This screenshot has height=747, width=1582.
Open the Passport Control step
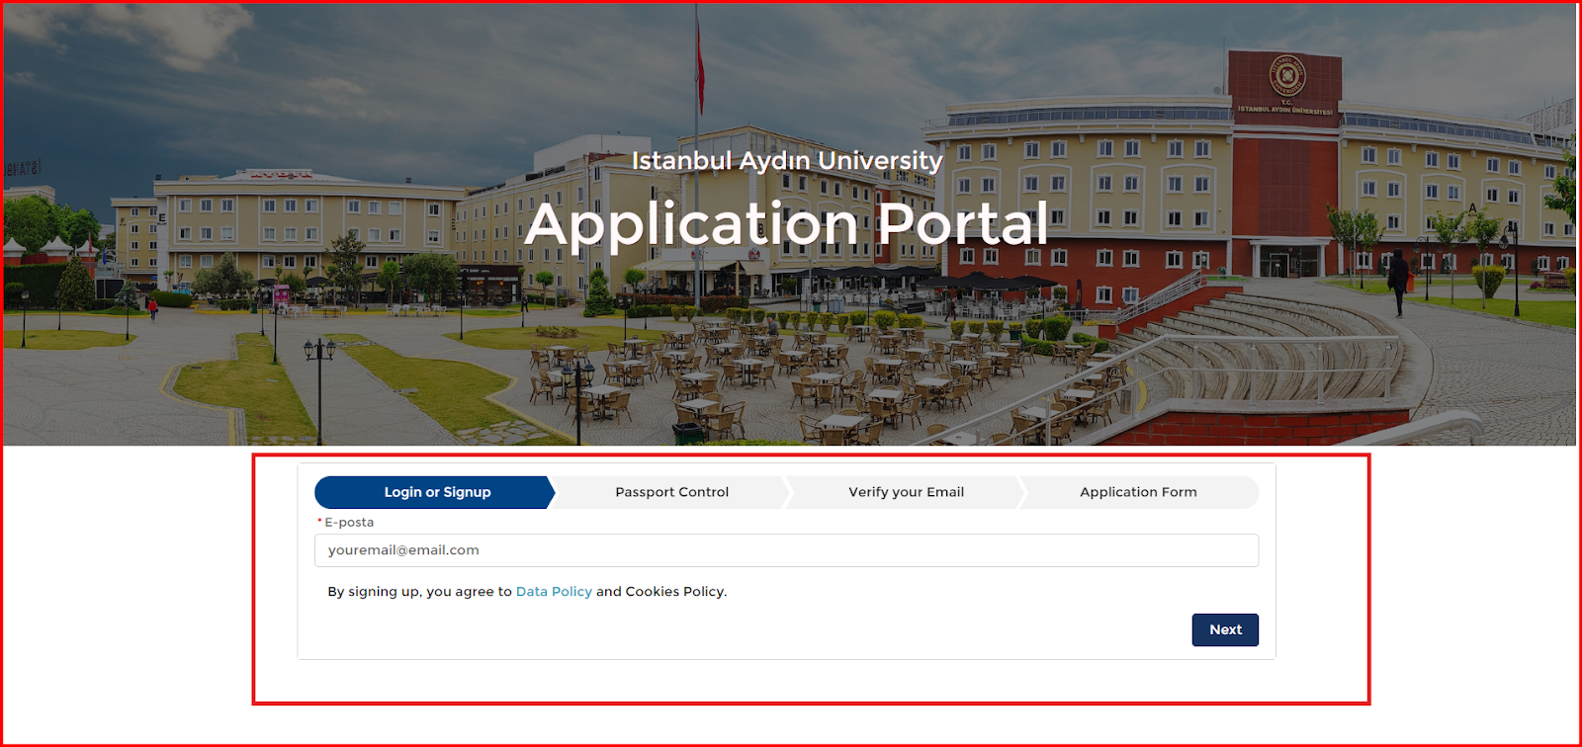pos(671,492)
